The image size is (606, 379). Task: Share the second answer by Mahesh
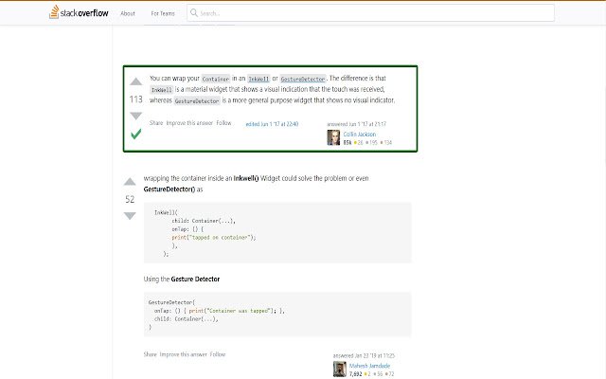point(150,353)
